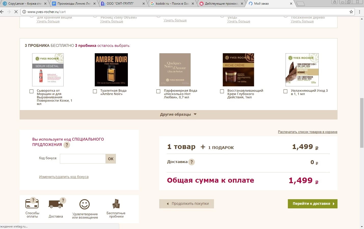This screenshot has height=229, width=364.
Task: Click the Код бонуса input field
Action: pos(83,159)
